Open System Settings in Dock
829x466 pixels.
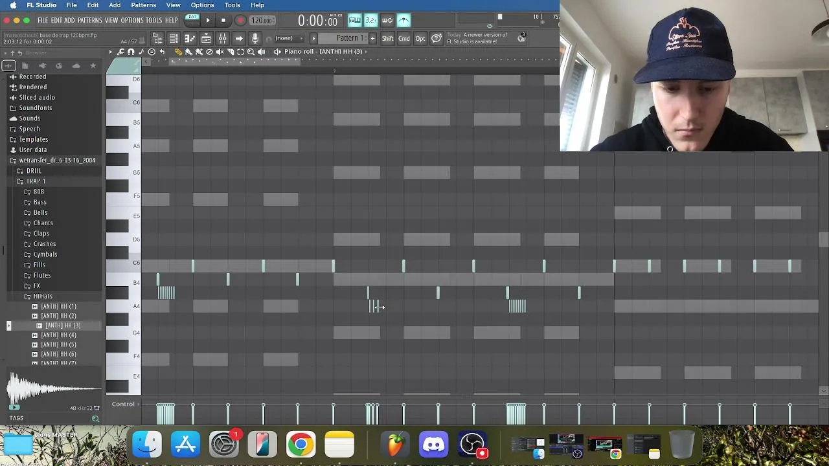point(224,445)
